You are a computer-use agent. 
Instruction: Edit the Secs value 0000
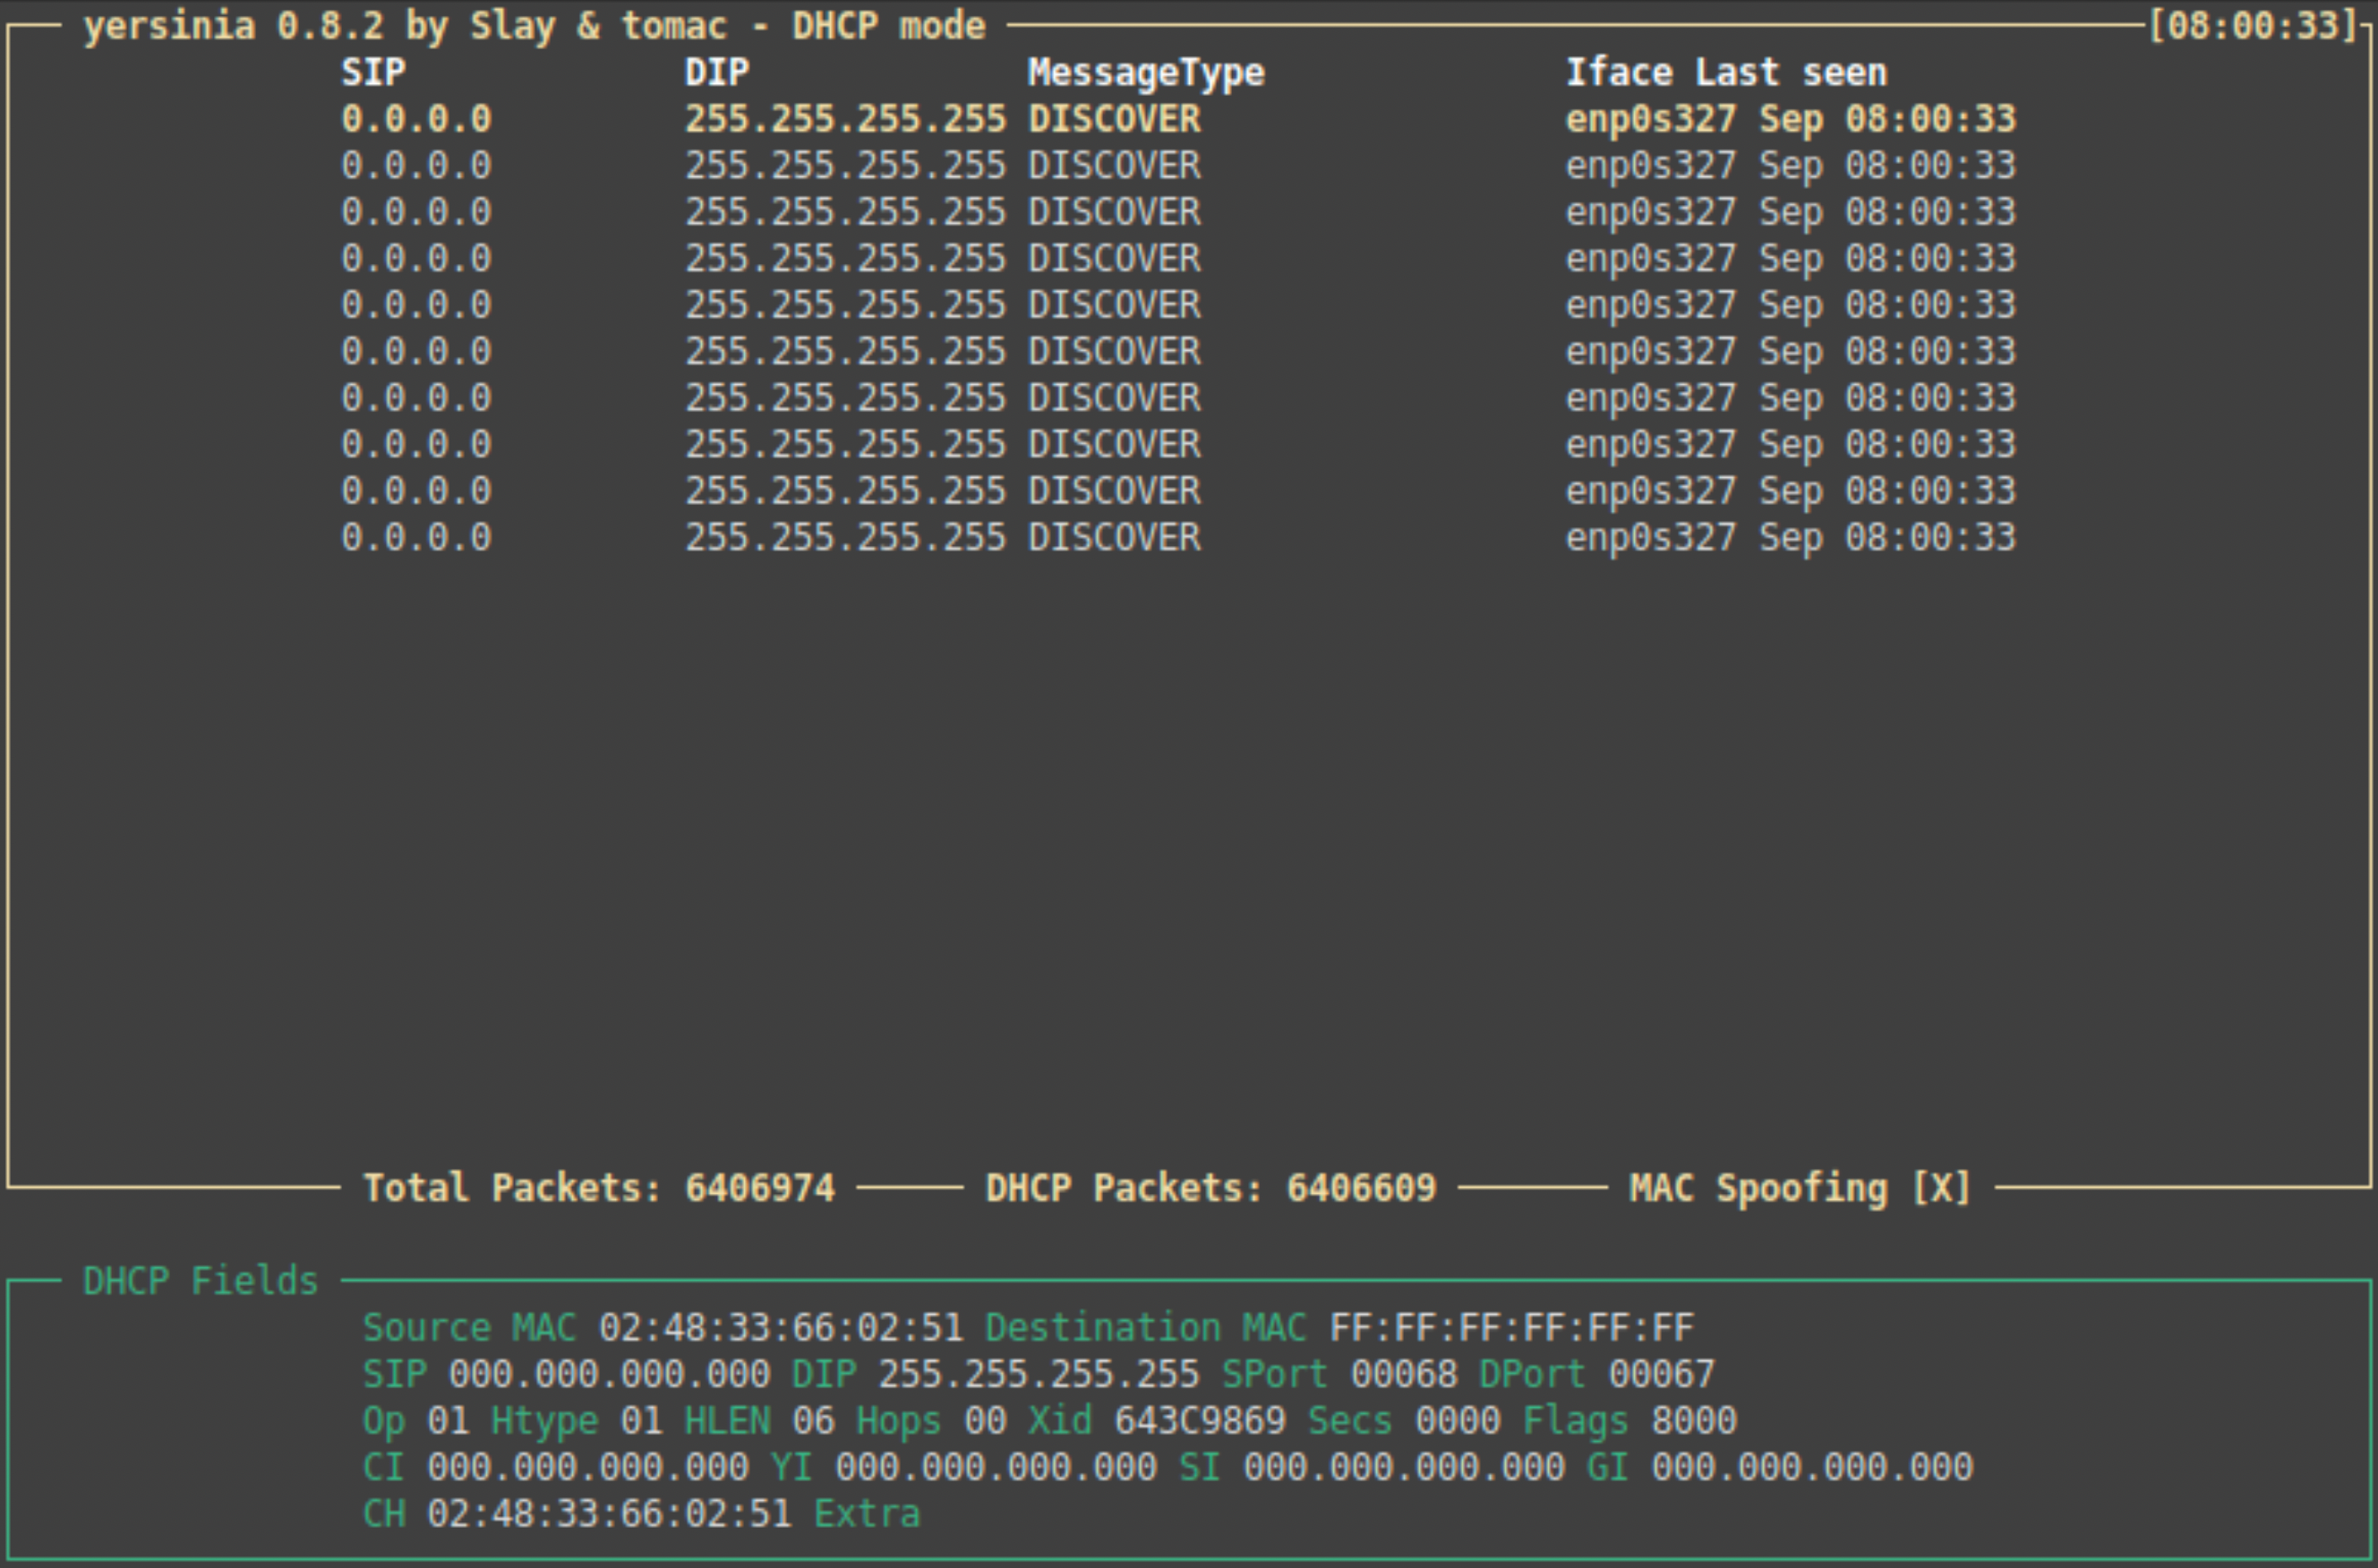tap(1458, 1421)
